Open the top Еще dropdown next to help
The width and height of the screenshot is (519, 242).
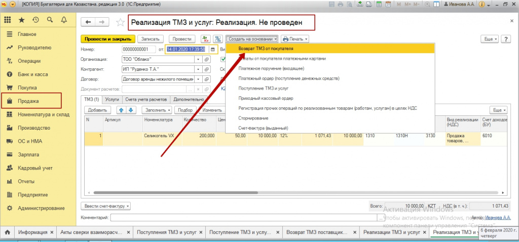[491, 39]
